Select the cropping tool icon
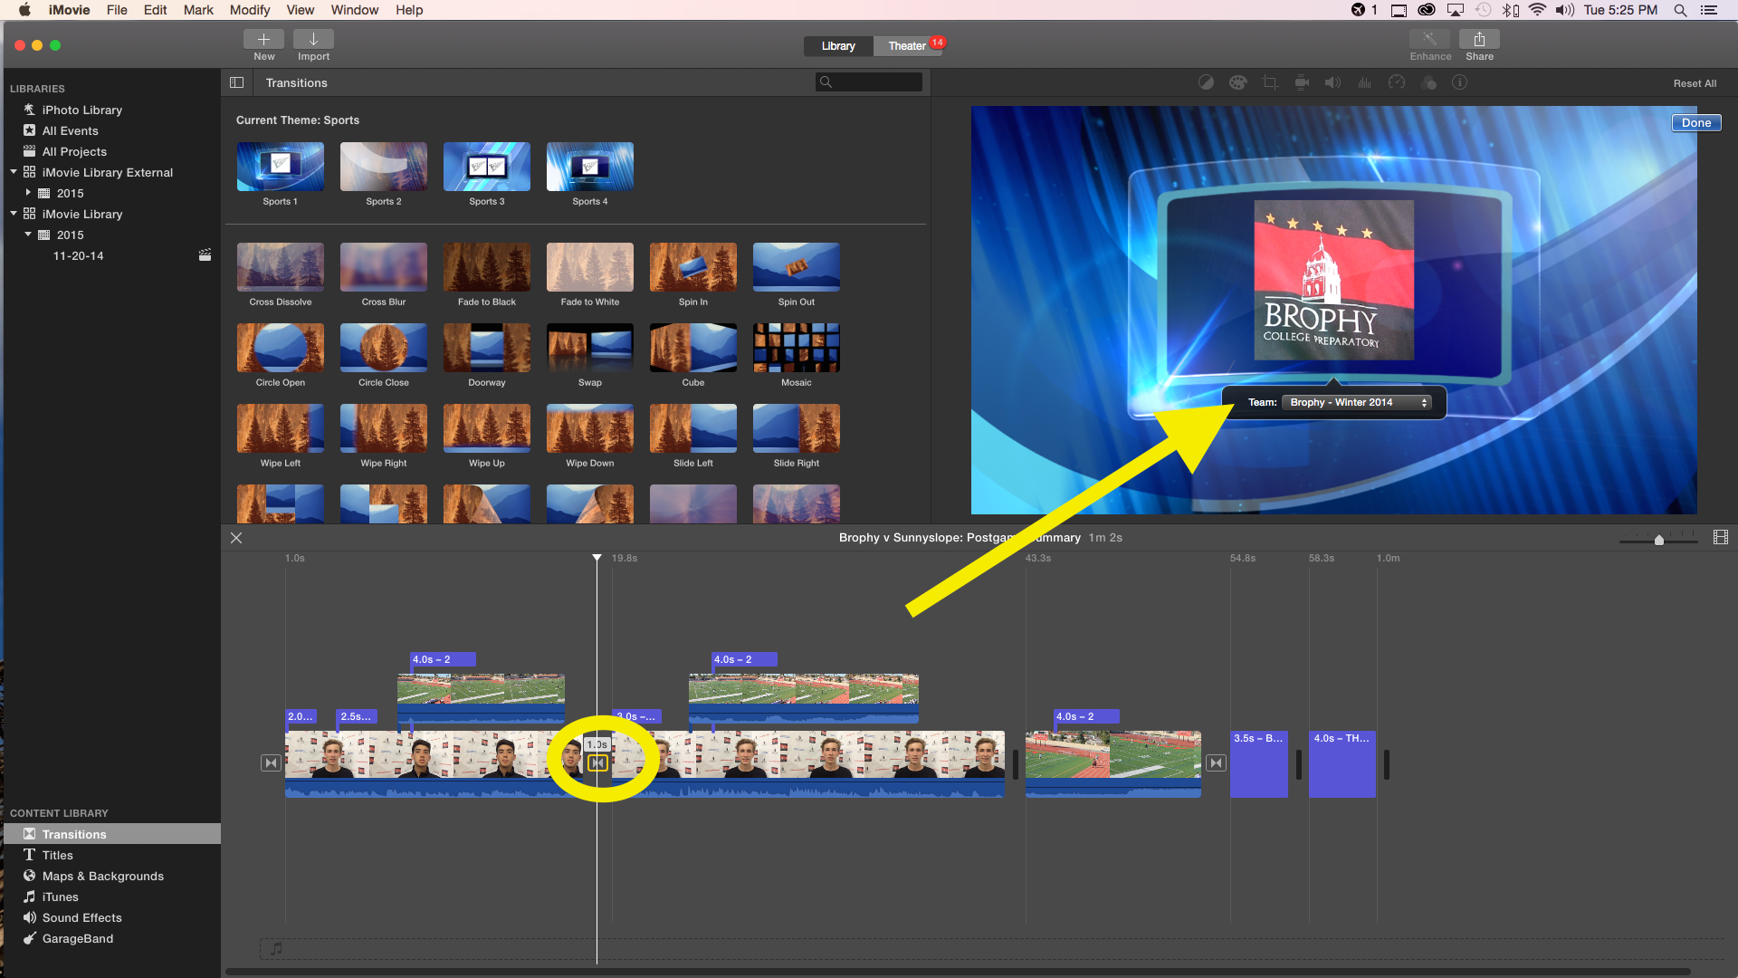 click(x=1270, y=82)
